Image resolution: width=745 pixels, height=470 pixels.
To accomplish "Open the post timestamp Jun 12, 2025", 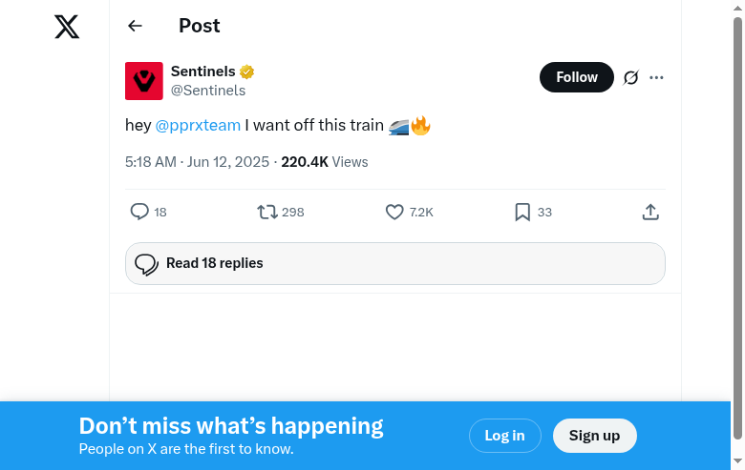I will pos(198,162).
